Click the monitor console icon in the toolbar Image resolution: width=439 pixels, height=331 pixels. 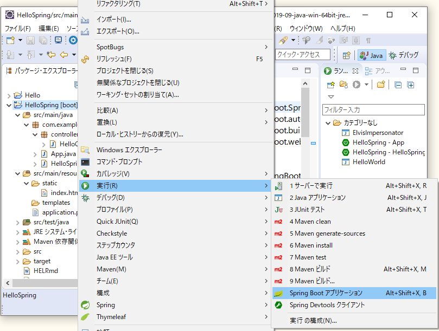[58, 40]
